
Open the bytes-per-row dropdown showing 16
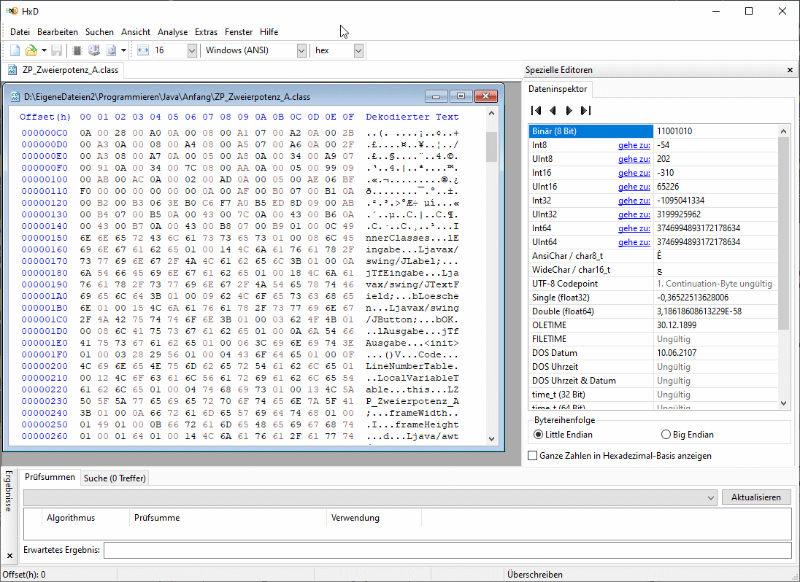[x=192, y=50]
